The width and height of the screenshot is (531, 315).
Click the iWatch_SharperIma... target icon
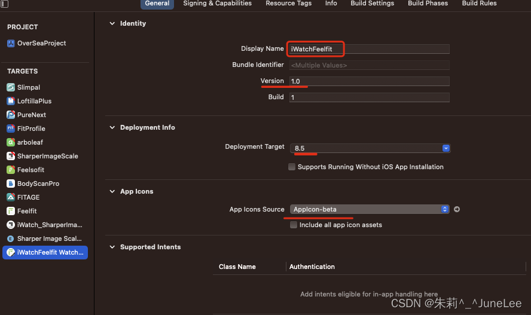pos(11,225)
